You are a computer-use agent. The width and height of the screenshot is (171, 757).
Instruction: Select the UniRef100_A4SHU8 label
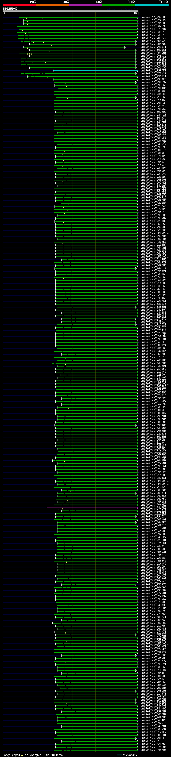pyautogui.click(x=153, y=750)
